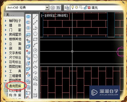Click the 天... panel title bar
The height and width of the screenshot is (102, 127).
(14, 15)
